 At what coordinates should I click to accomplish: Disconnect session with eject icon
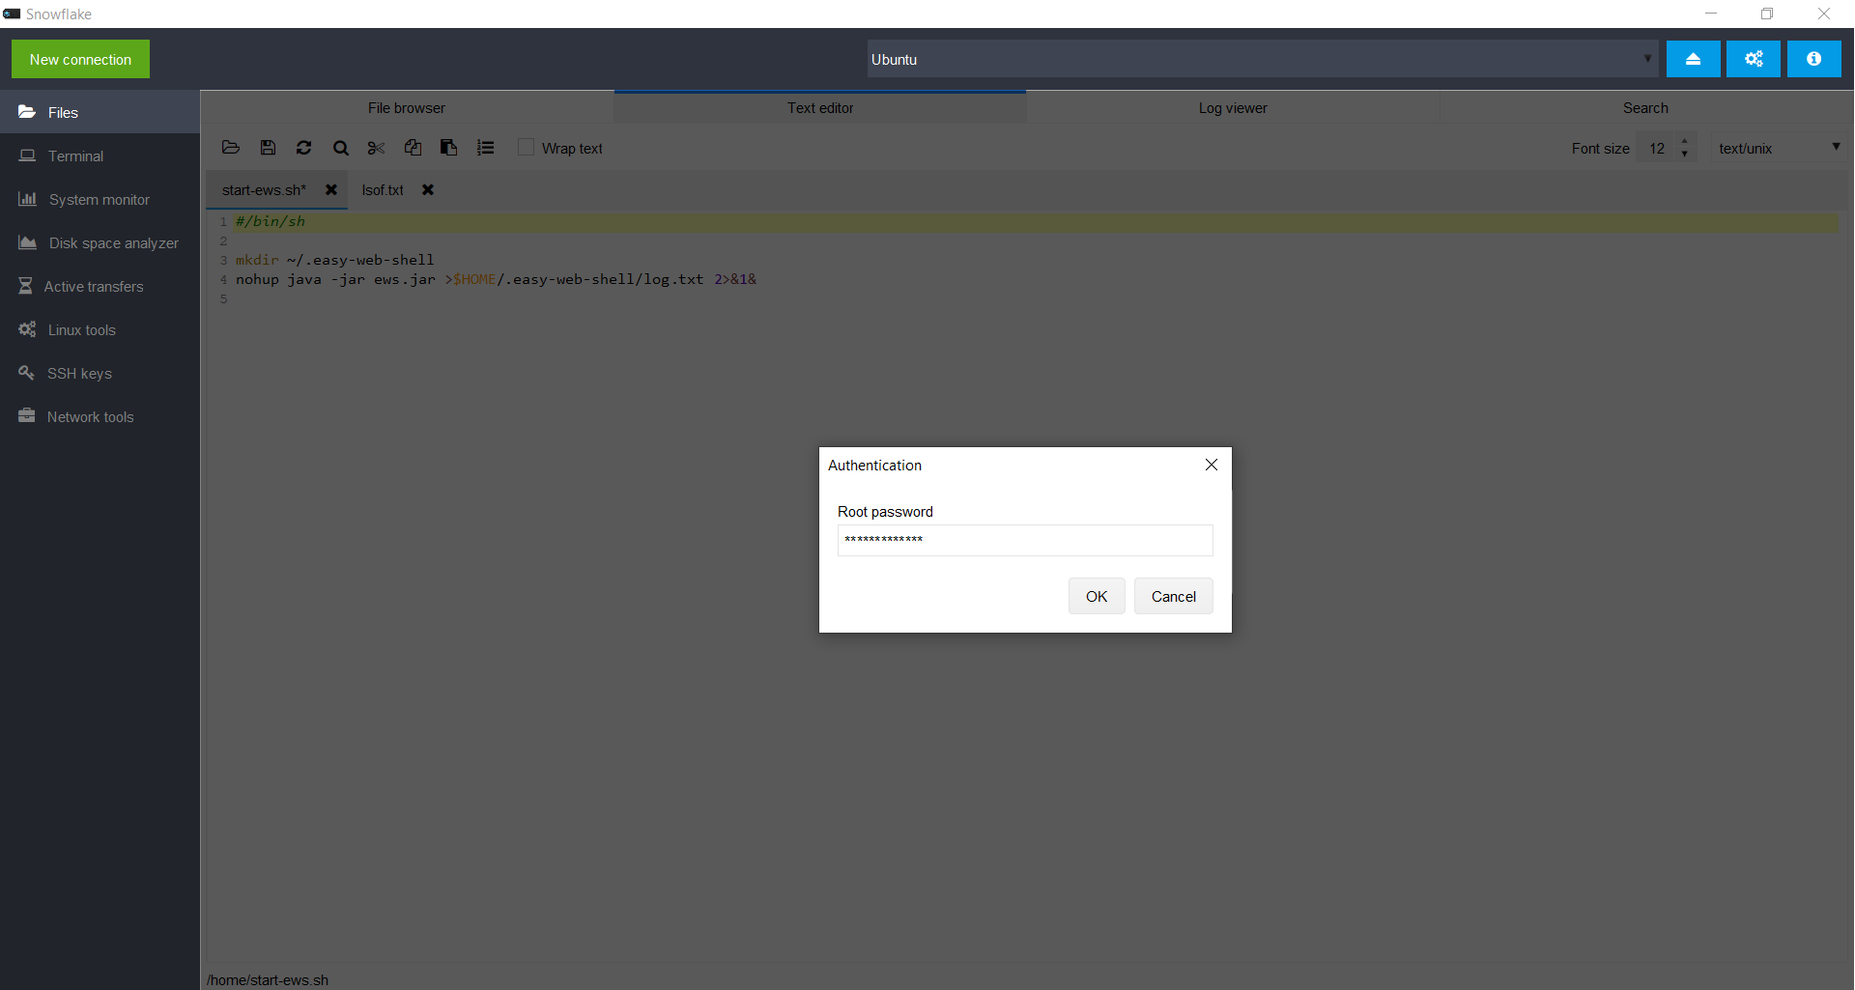[1693, 59]
